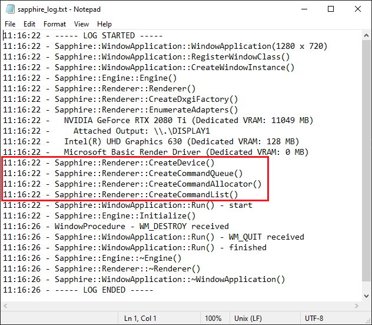Image resolution: width=372 pixels, height=325 pixels.
Task: Click the resize grip in the bottom-right corner
Action: (x=367, y=320)
